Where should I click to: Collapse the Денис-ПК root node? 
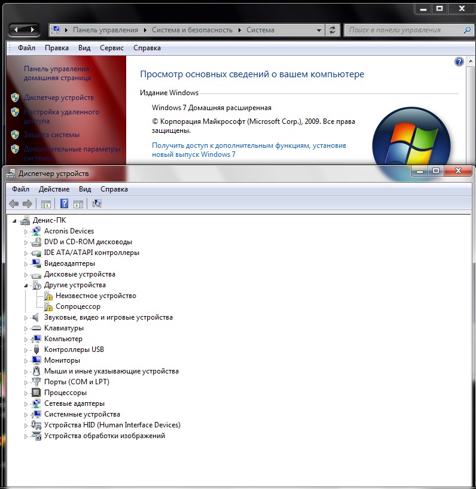[x=14, y=221]
